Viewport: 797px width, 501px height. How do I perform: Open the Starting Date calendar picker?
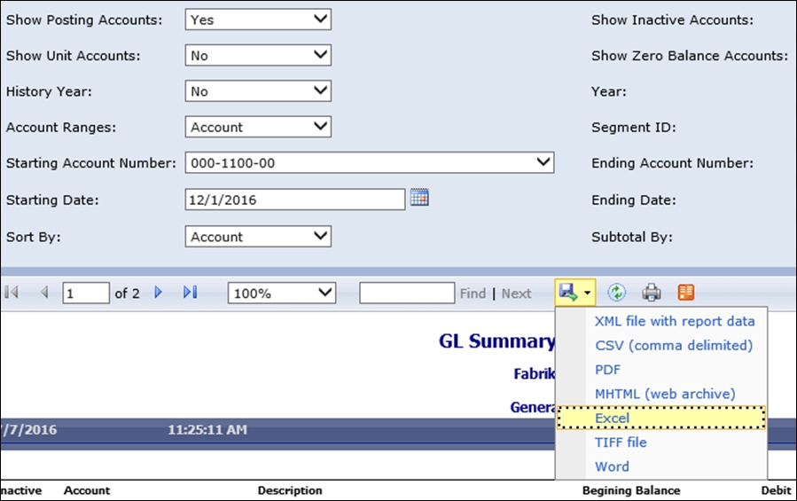tap(419, 198)
